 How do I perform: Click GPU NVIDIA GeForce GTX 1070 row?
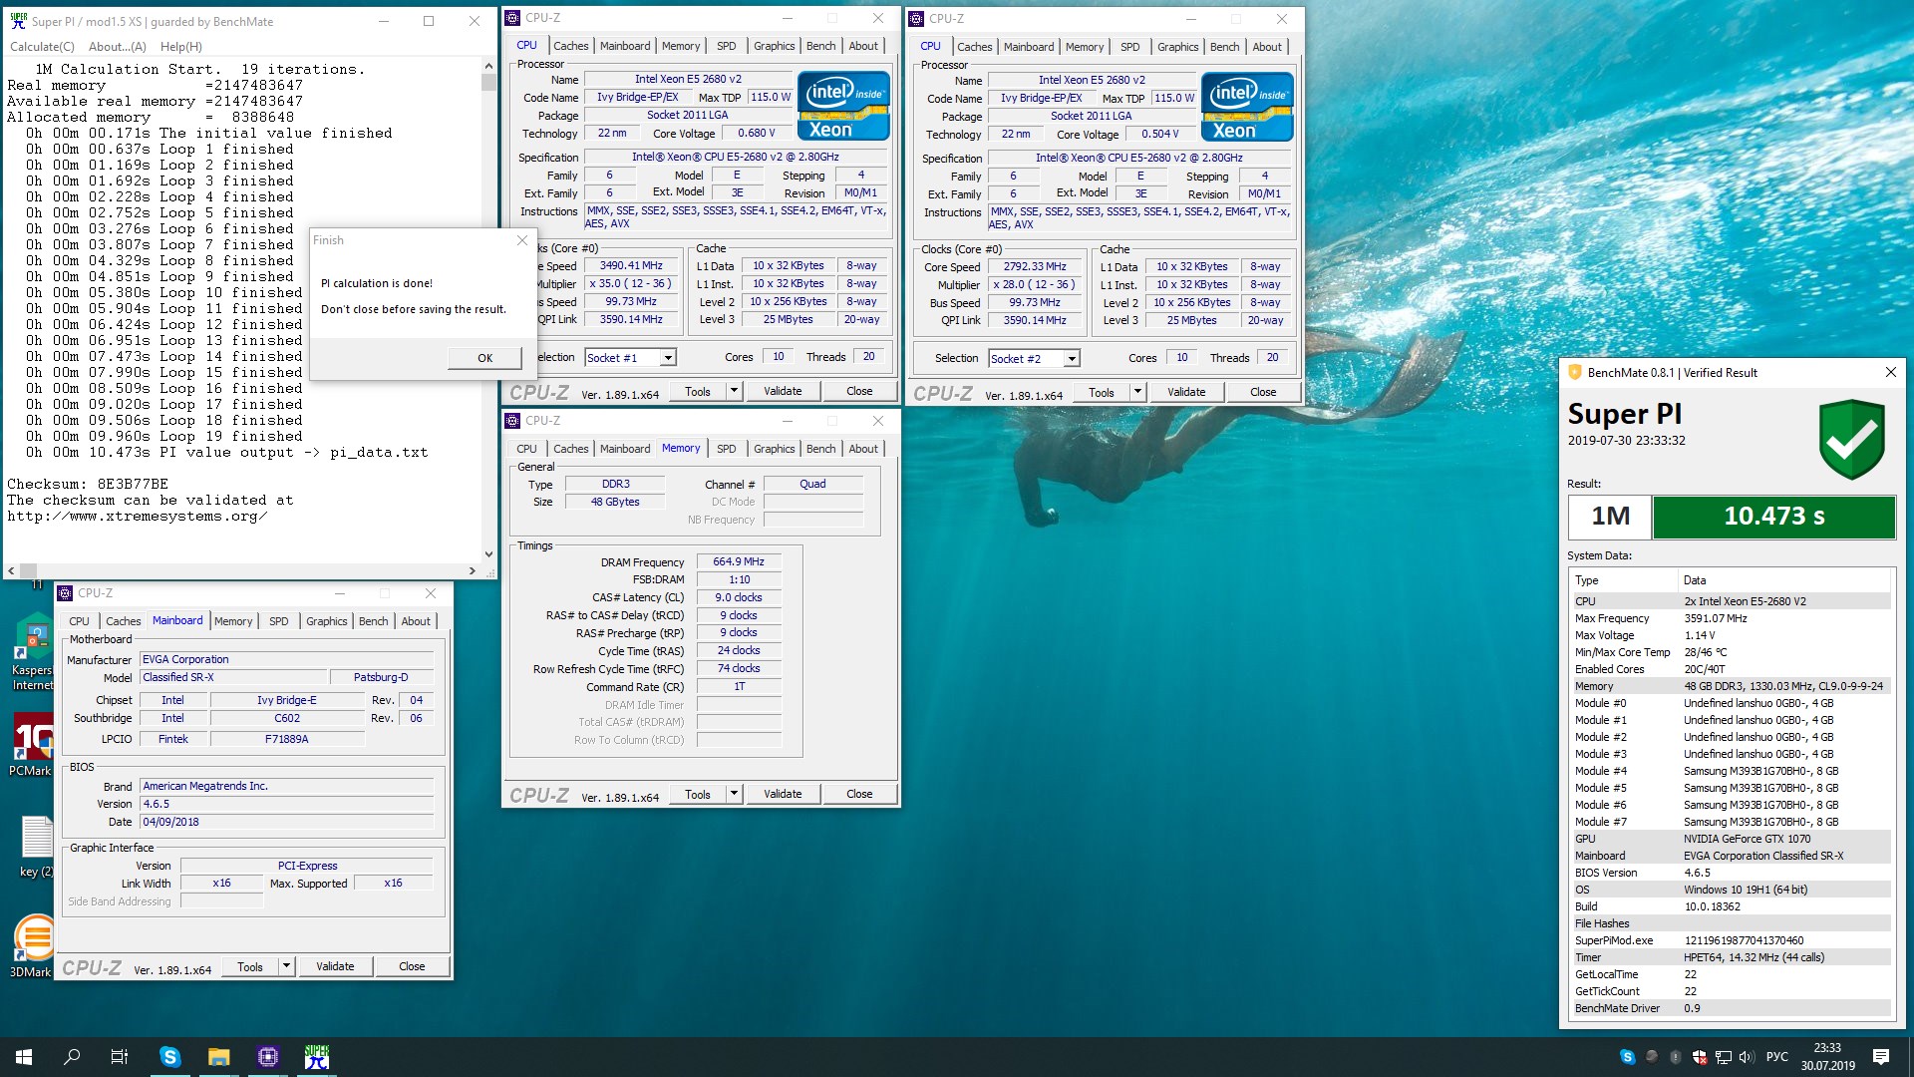[x=1732, y=839]
